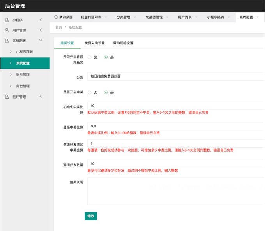Click the green 修改 button

point(91,216)
